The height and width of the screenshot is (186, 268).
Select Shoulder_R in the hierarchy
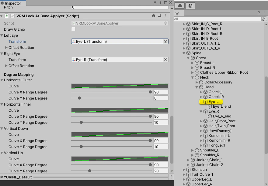point(210,155)
